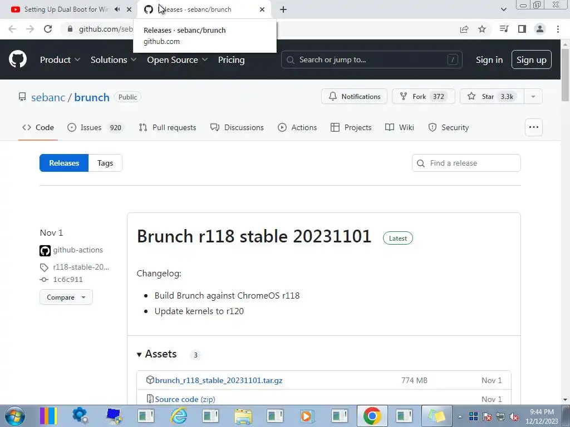Select the Releases toggle button
This screenshot has height=427, width=570.
click(64, 163)
